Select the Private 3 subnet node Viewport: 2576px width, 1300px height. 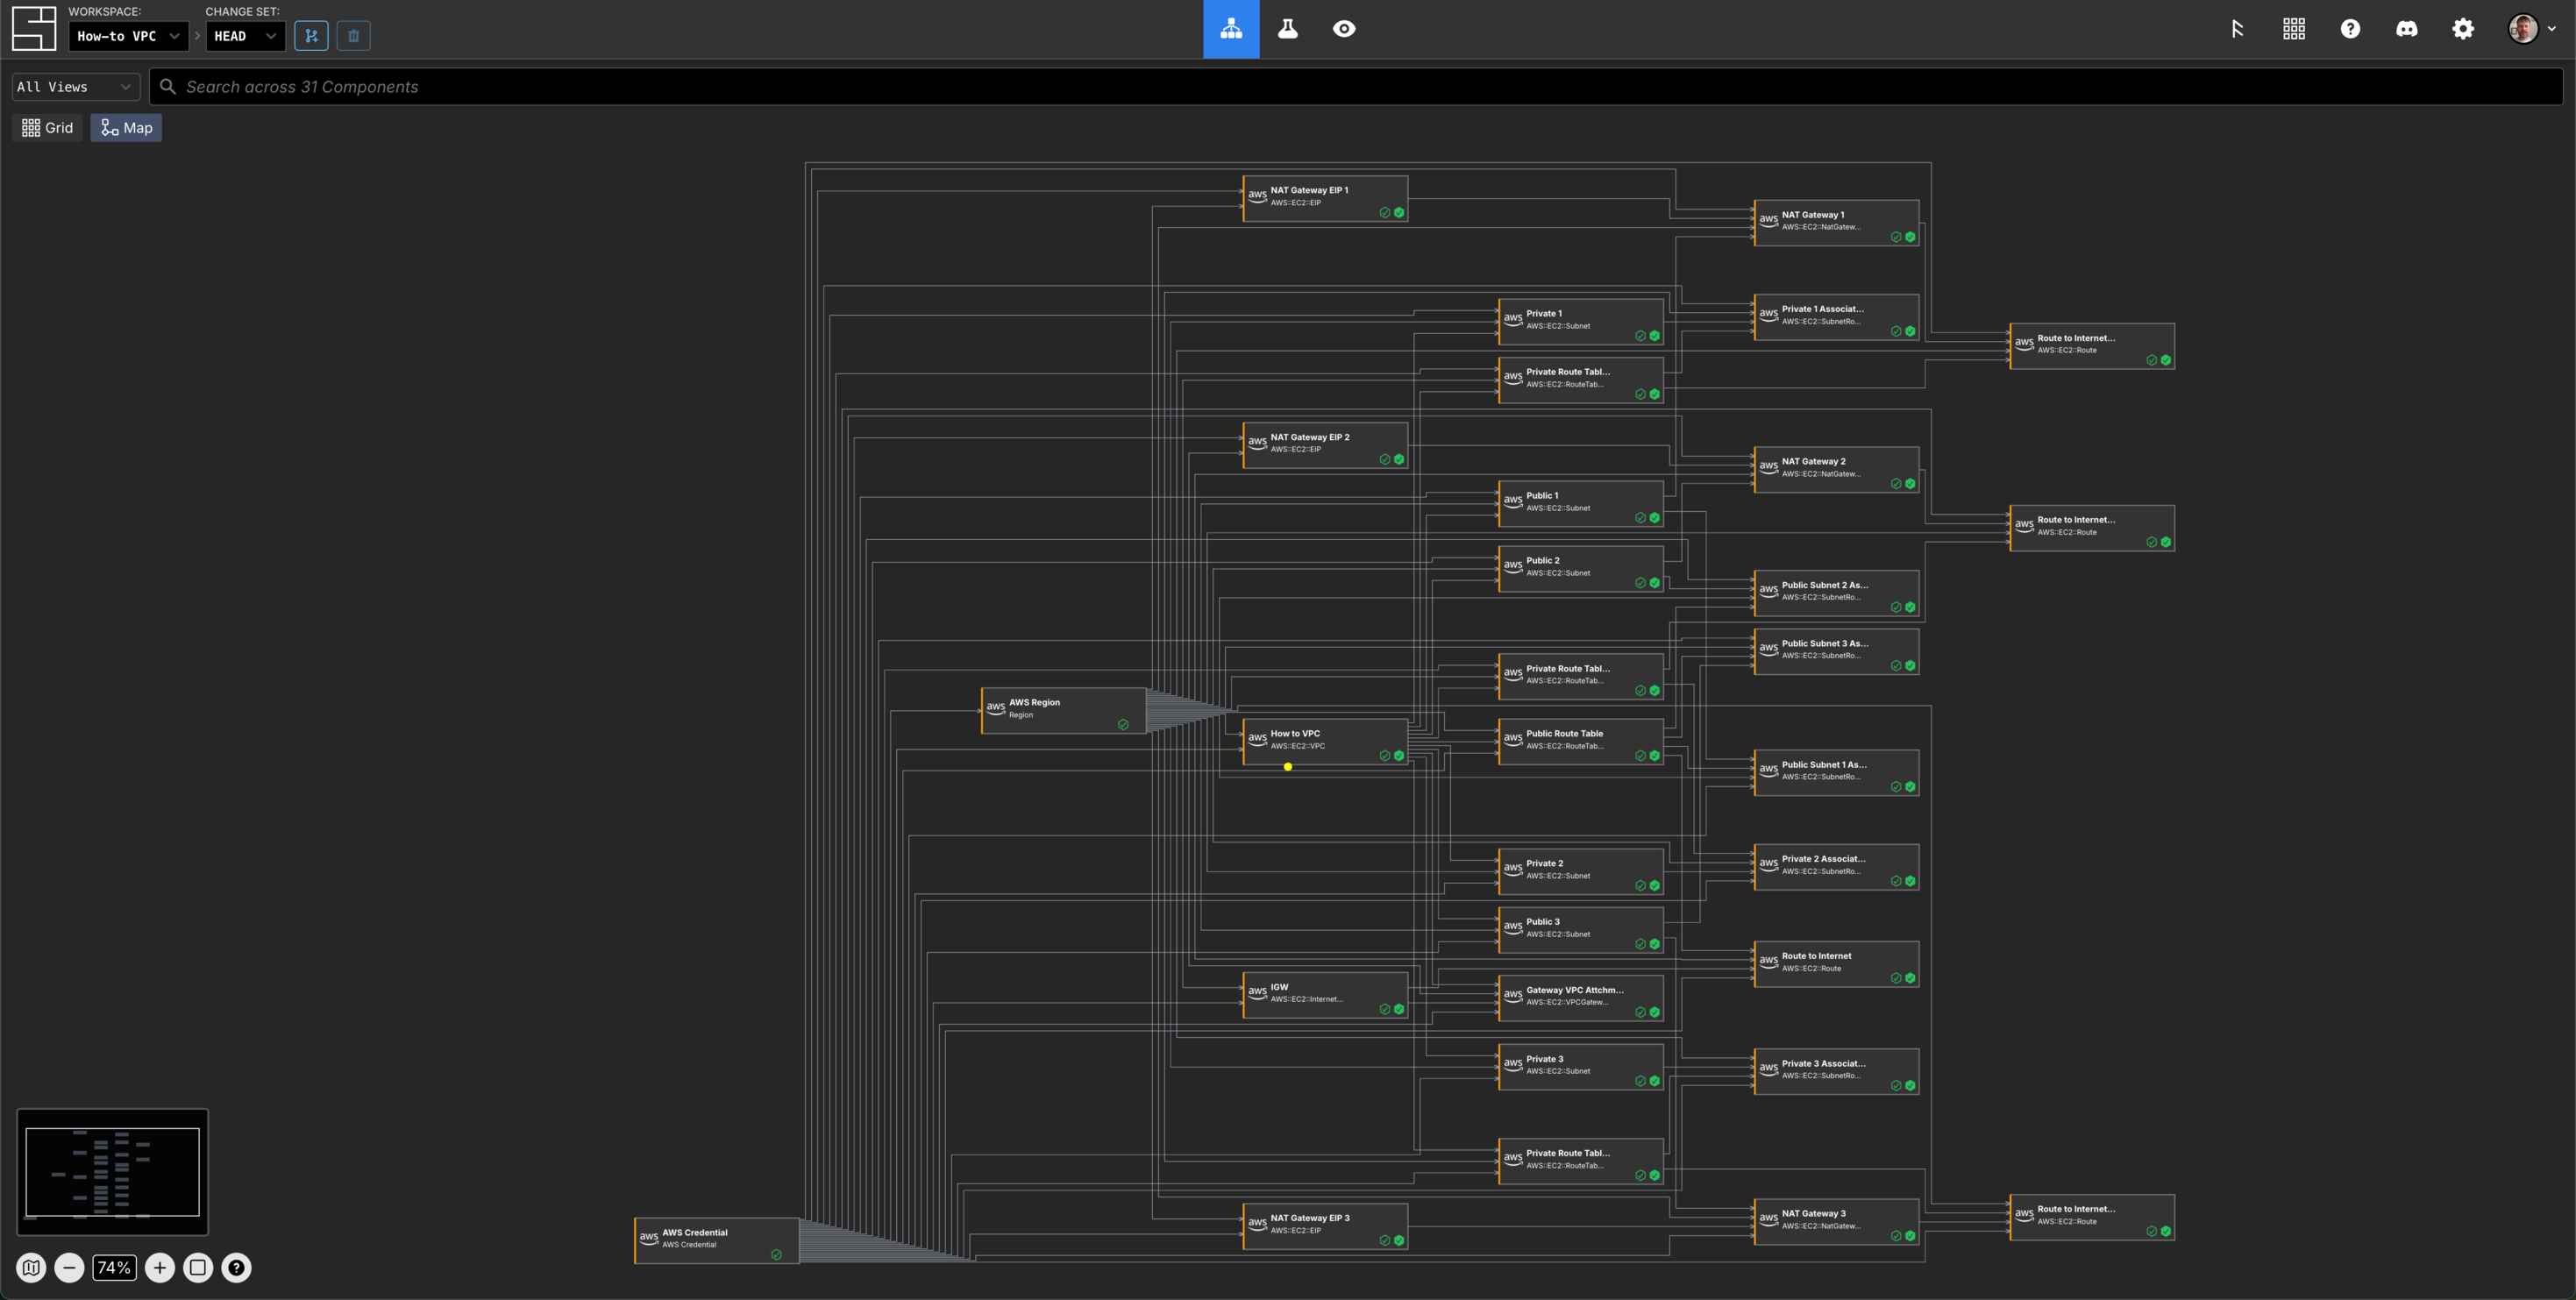click(x=1581, y=1067)
